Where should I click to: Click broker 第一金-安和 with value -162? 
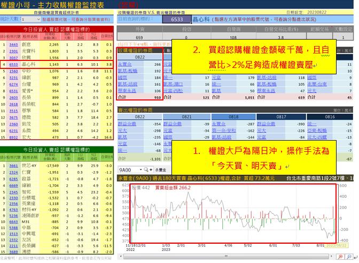[224, 130]
